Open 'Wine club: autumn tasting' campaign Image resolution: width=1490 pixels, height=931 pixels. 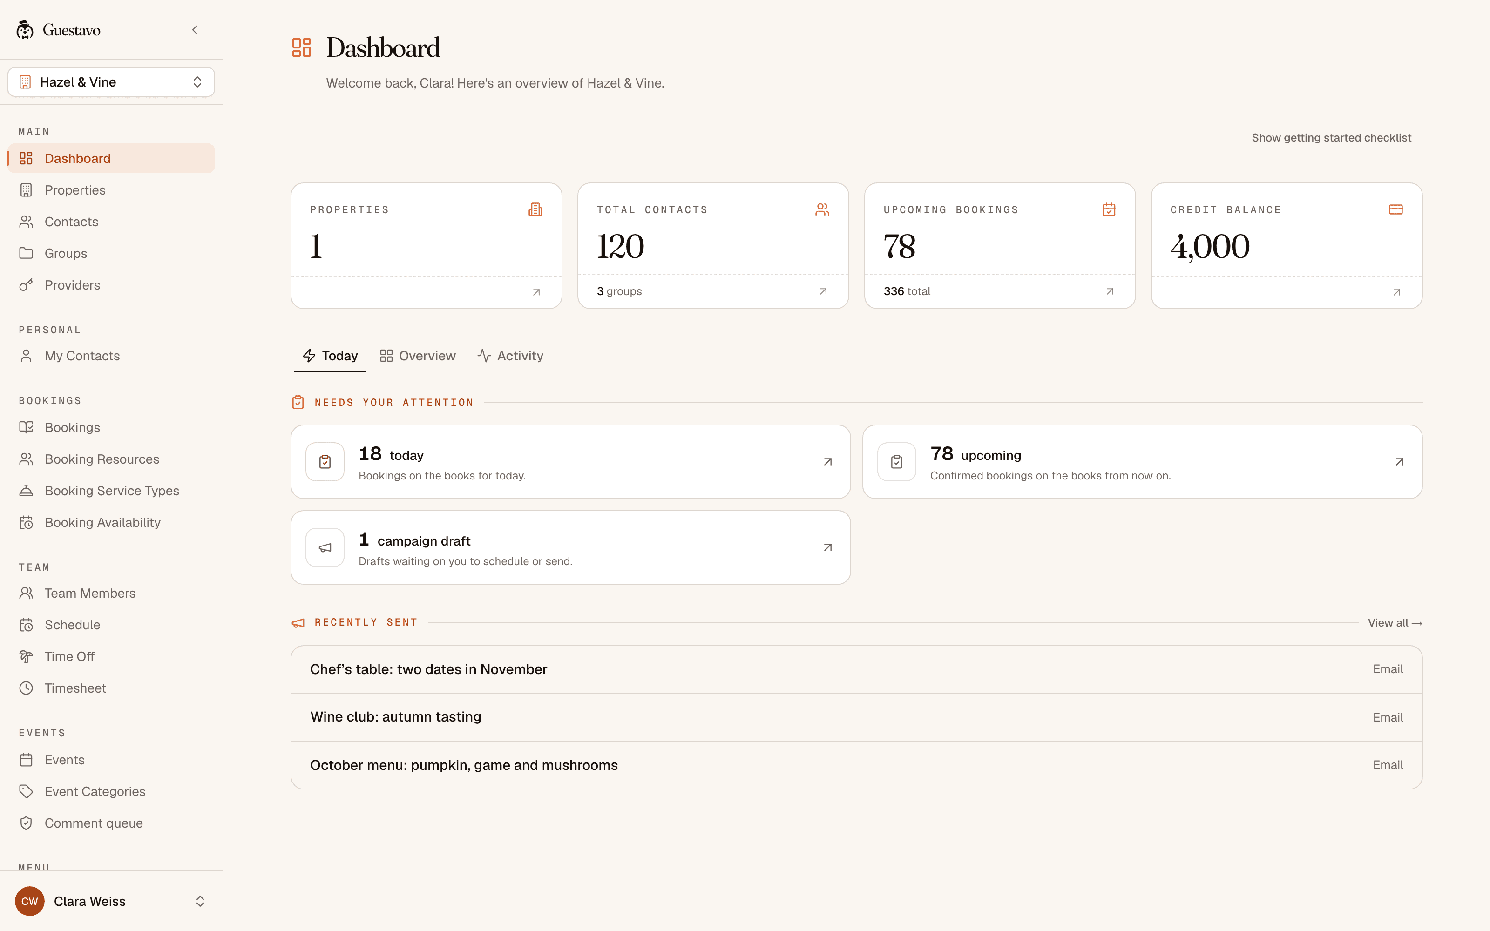point(856,717)
